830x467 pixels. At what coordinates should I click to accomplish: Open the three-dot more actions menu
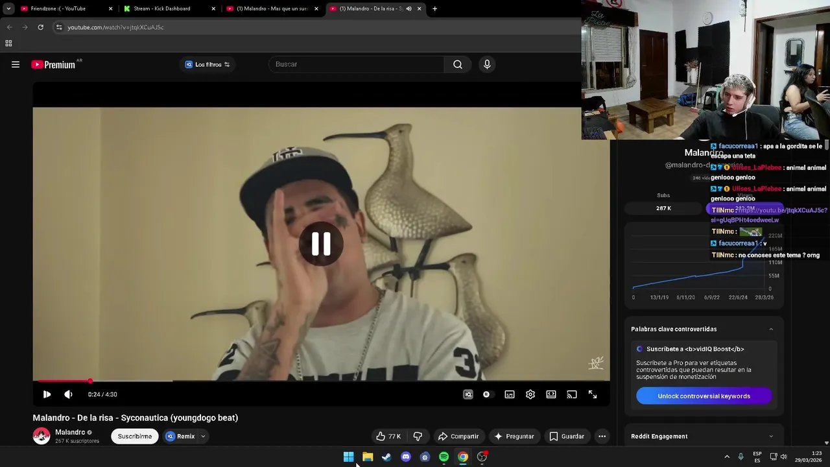tap(602, 437)
